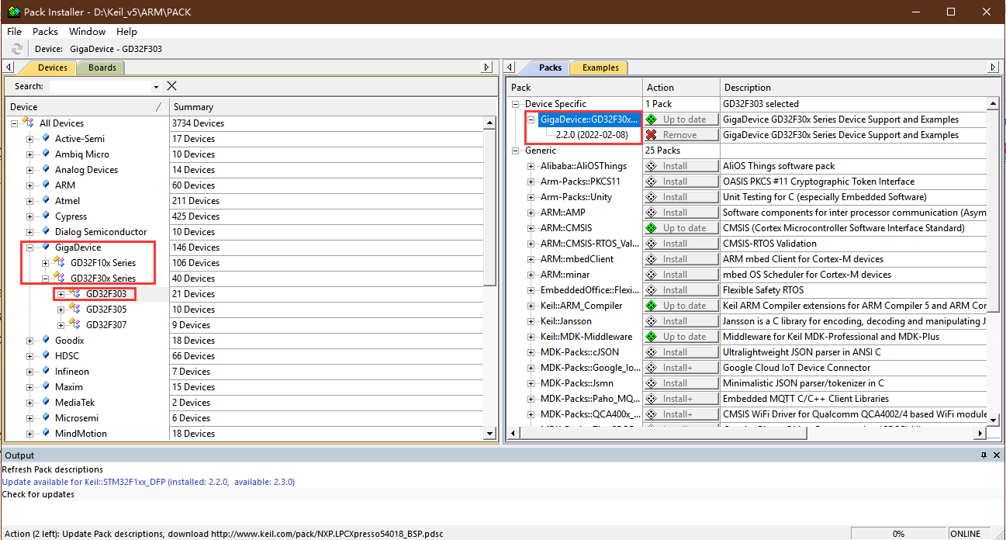
Task: Click the download progress bar showing 0%
Action: pos(899,534)
